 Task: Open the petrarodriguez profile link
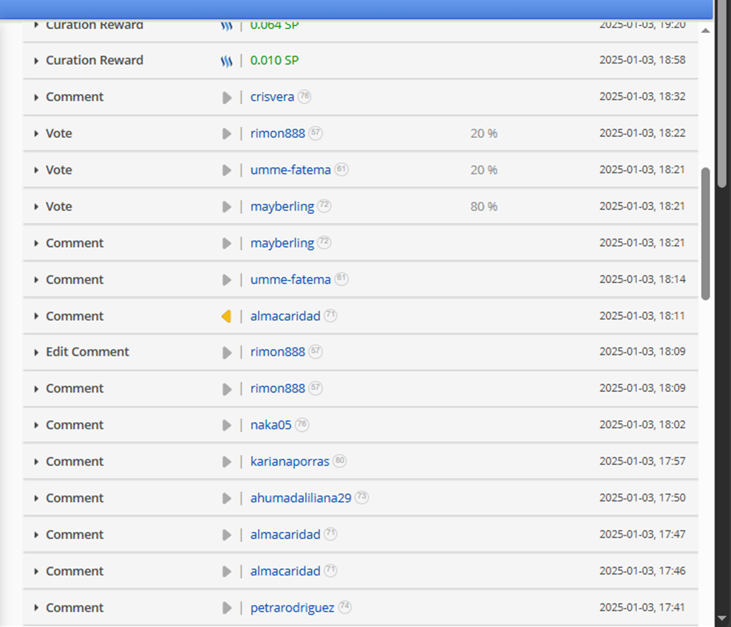292,608
